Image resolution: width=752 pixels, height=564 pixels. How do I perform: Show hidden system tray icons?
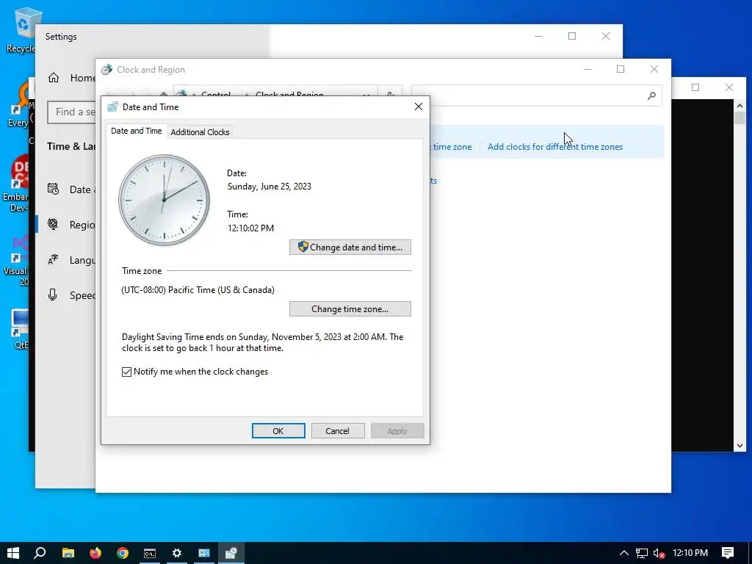(624, 553)
